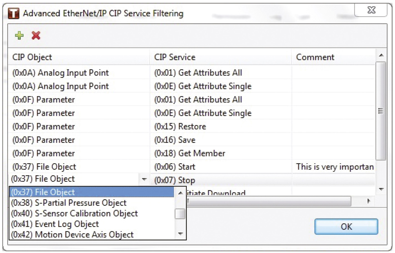This screenshot has height=253, width=395.
Task: Select the Parameter row with Restore service
Action: [x=192, y=127]
